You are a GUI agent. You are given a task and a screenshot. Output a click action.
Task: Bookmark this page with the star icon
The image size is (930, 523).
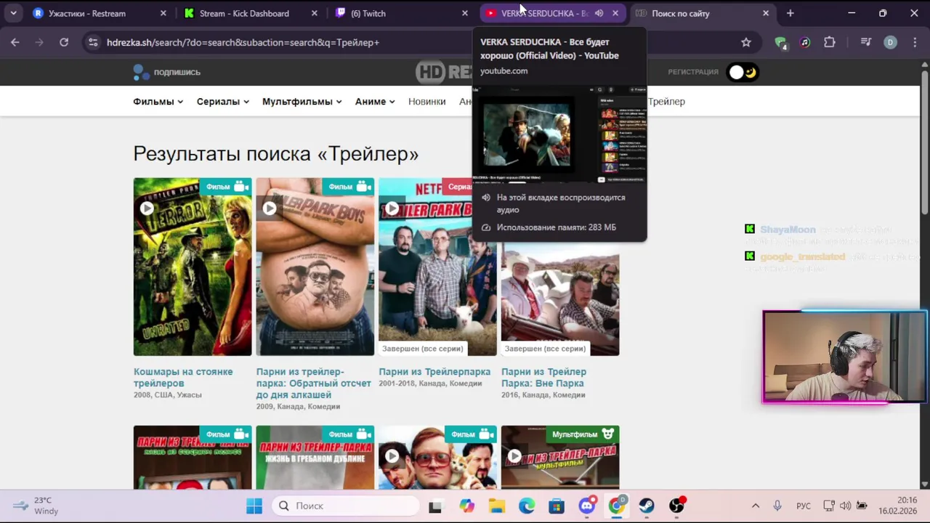[x=746, y=42]
